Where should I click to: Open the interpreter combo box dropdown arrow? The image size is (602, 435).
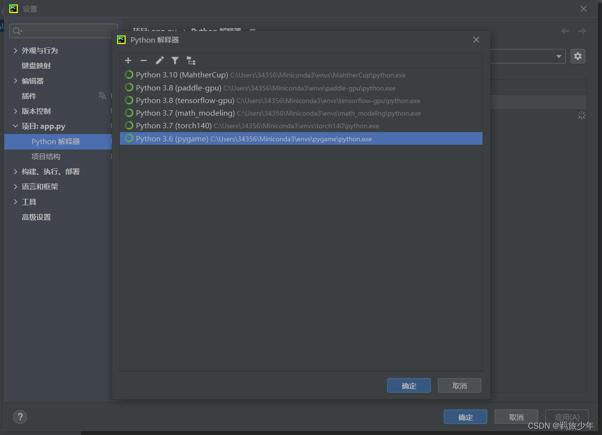pos(560,56)
